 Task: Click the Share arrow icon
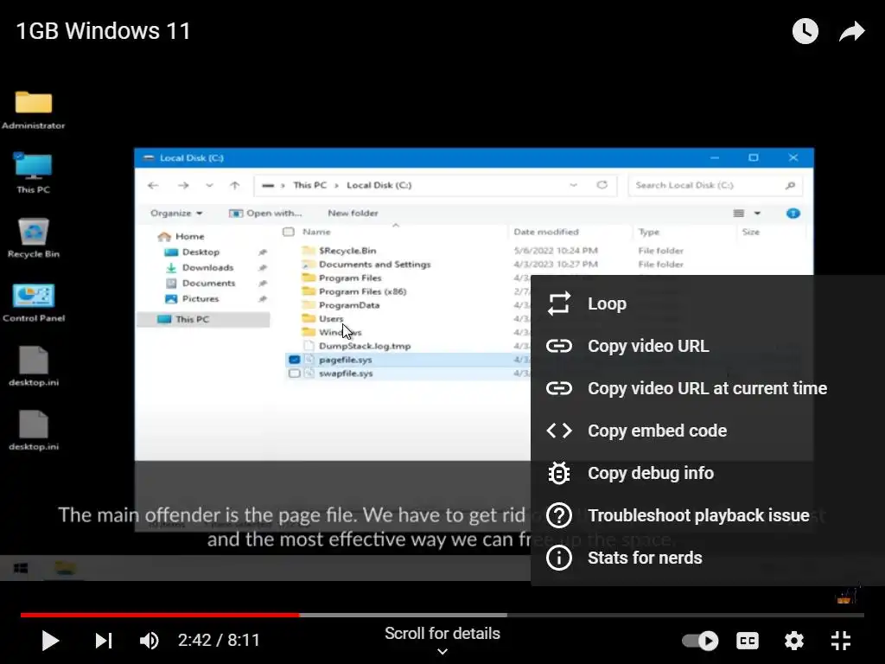pos(851,31)
